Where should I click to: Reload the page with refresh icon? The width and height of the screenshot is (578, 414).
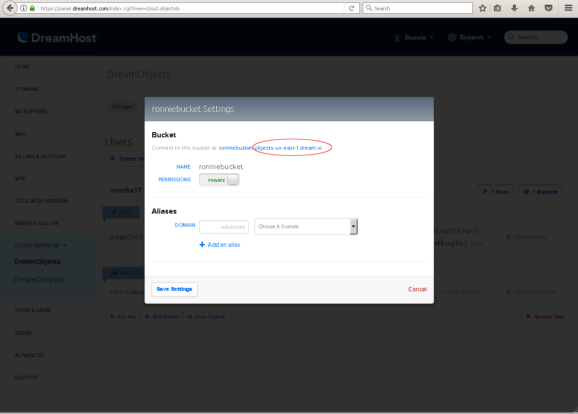pyautogui.click(x=351, y=8)
